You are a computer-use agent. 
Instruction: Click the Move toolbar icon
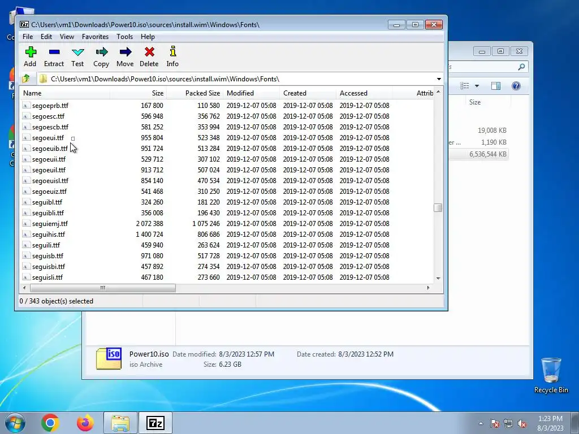point(126,52)
